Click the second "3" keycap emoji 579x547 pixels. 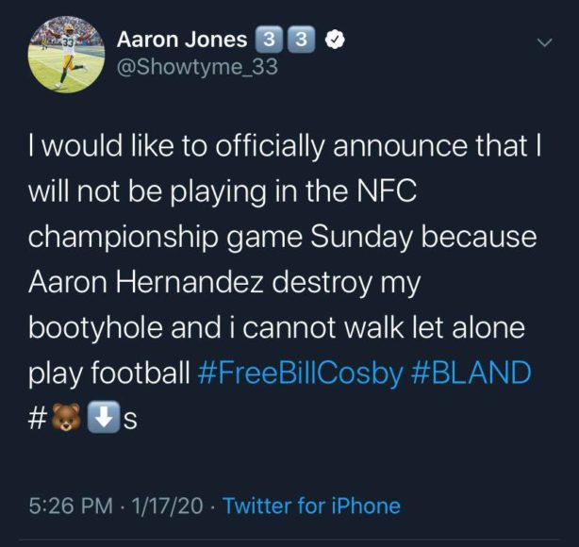click(x=300, y=40)
